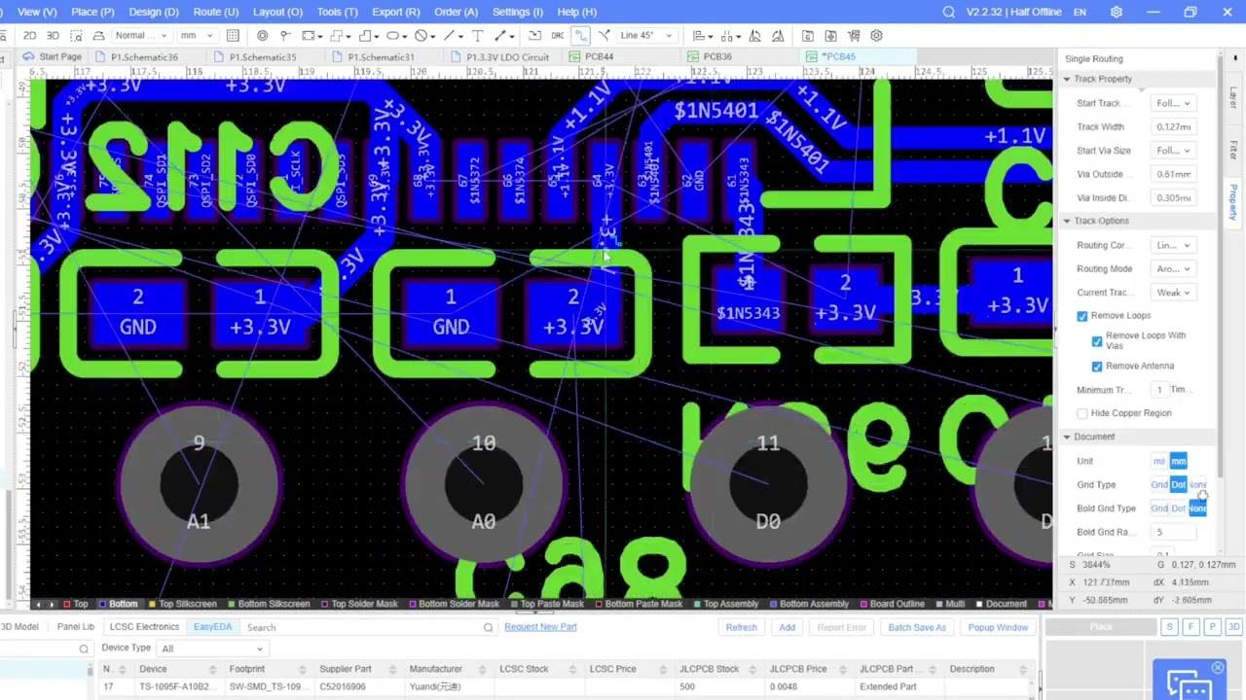
Task: Click the S view button in preview panel
Action: point(1169,627)
